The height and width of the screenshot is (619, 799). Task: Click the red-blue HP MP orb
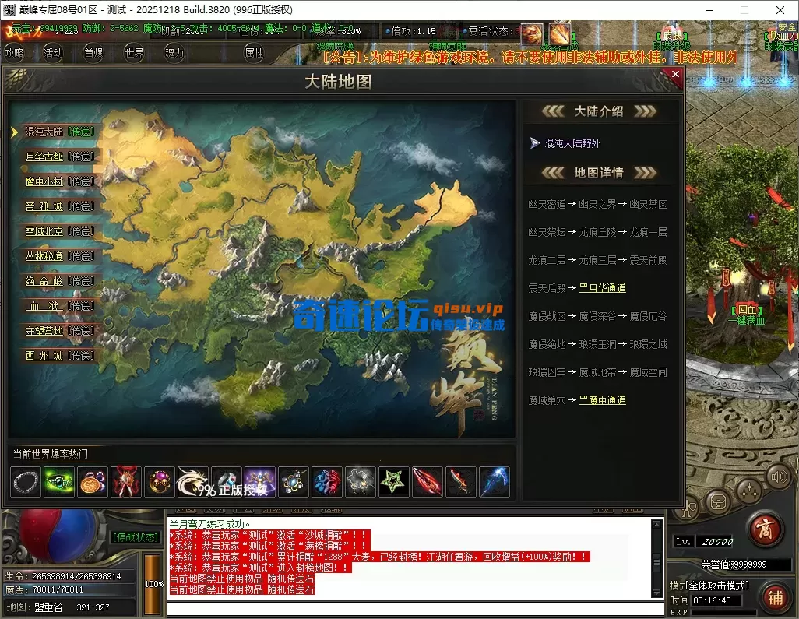(58, 536)
